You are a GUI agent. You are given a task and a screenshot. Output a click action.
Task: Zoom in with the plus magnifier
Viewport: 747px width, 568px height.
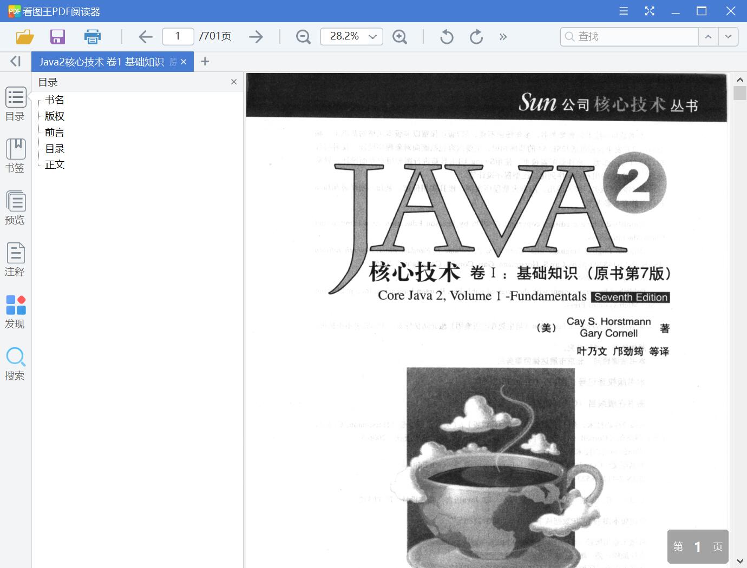pos(399,37)
